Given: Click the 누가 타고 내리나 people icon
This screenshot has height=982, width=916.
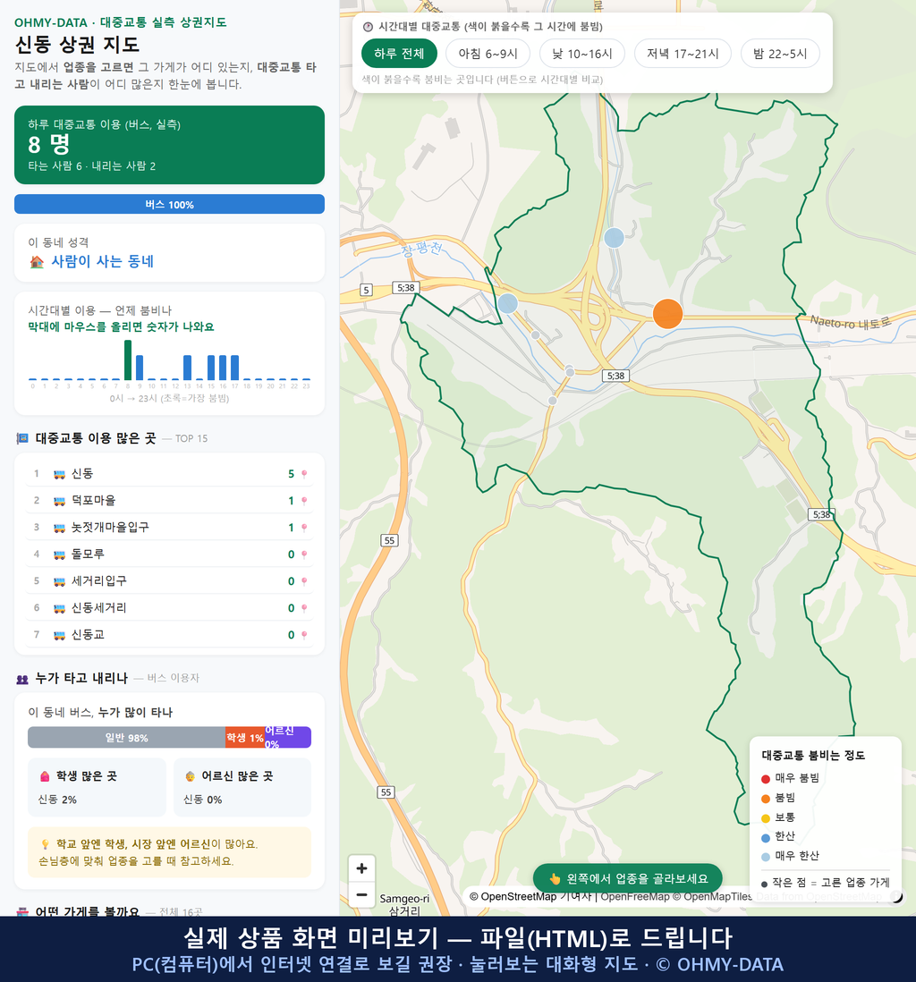Looking at the screenshot, I should pyautogui.click(x=22, y=679).
